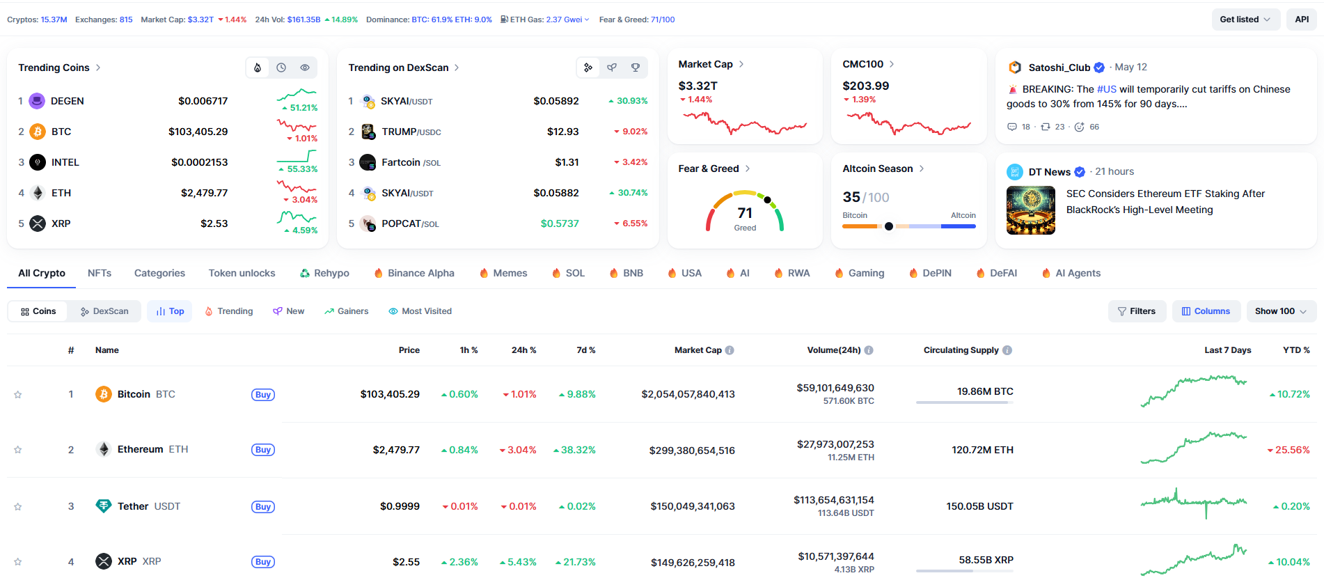Click the DEGEN coin icon
The height and width of the screenshot is (587, 1324).
click(37, 101)
